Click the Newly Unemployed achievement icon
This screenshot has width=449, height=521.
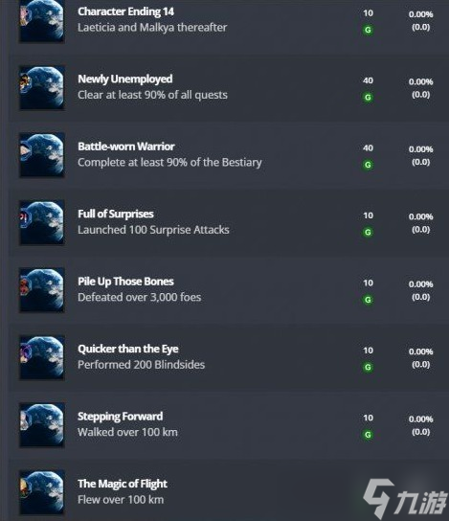(42, 88)
